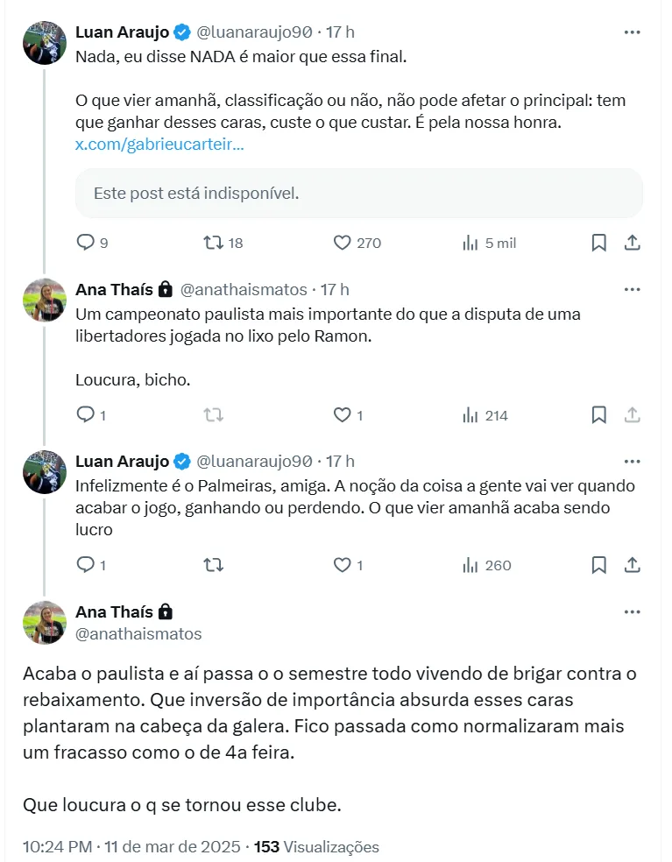Open Ana Thaís's profile picture in first reply
This screenshot has height=862, width=672.
coord(45,300)
